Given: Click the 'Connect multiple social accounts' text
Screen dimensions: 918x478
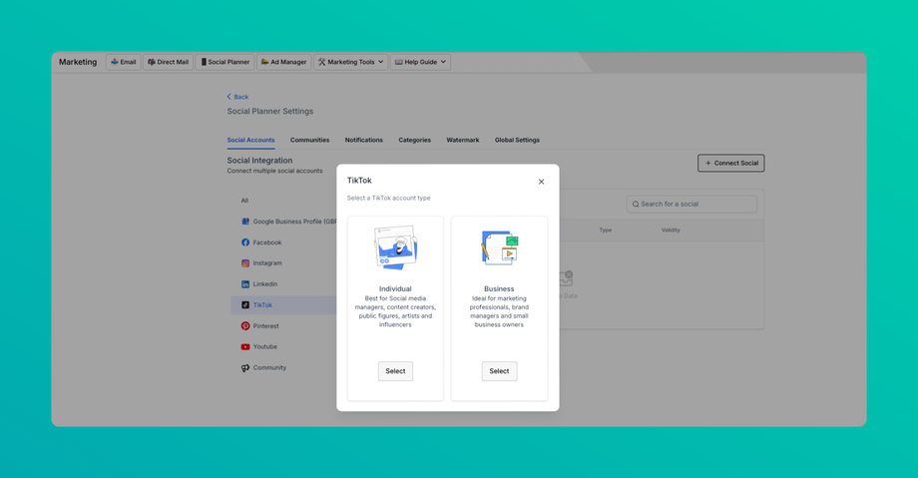Looking at the screenshot, I should coord(274,171).
